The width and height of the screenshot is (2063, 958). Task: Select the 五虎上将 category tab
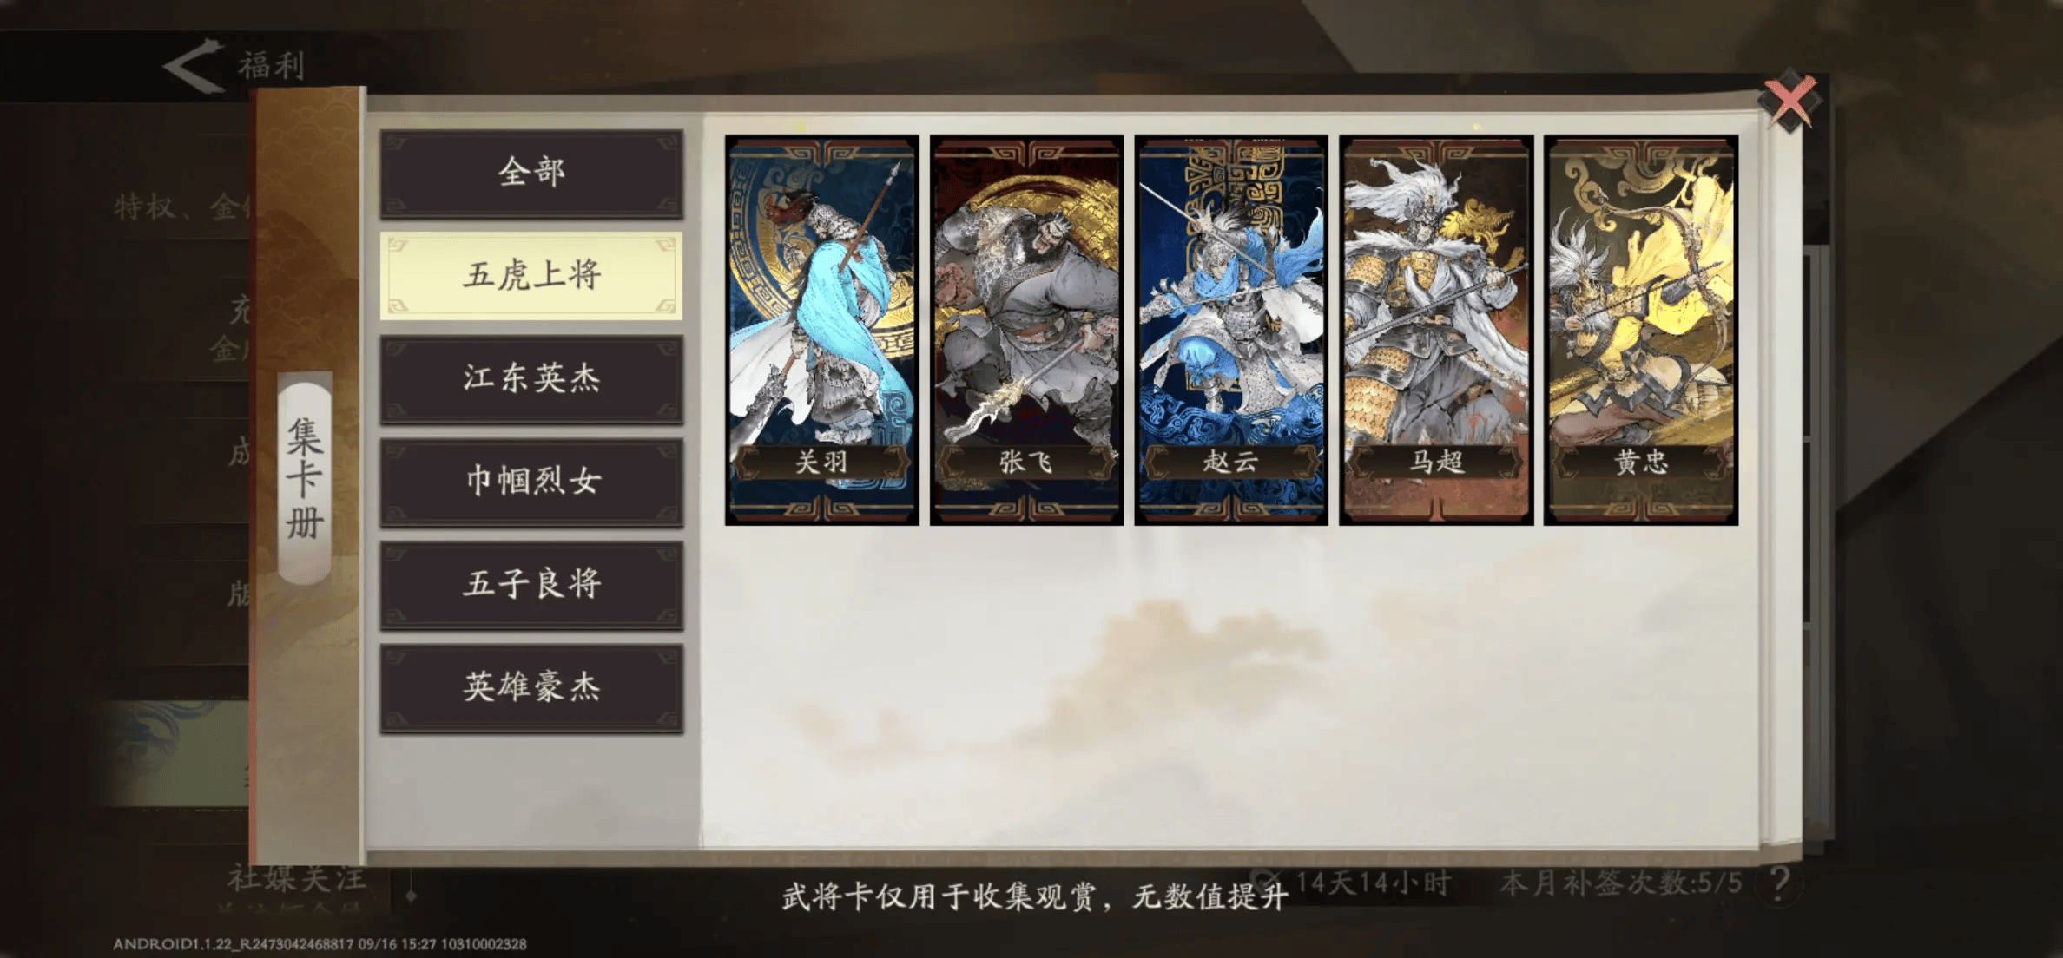[531, 276]
